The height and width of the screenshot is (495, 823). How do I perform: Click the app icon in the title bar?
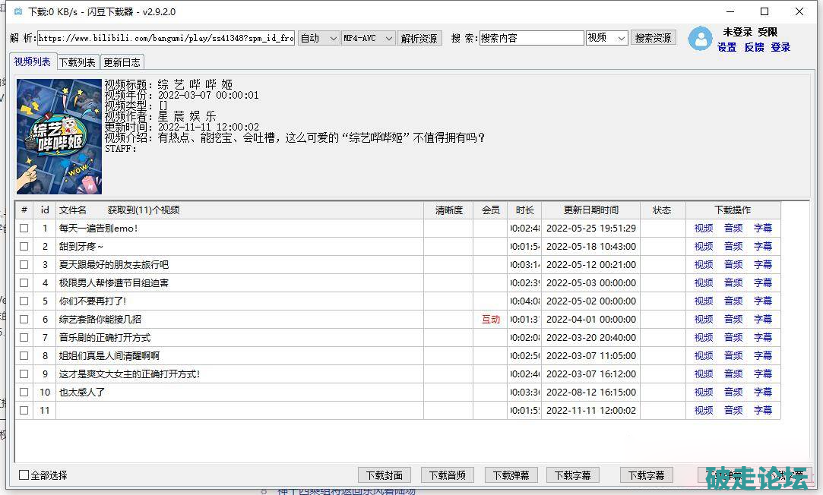(18, 12)
